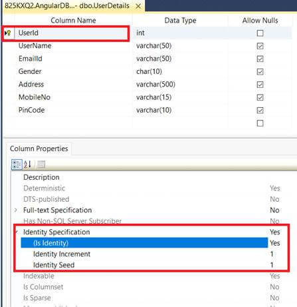Select the EmailId column name cell
The width and height of the screenshot is (297, 307).
pos(74,59)
